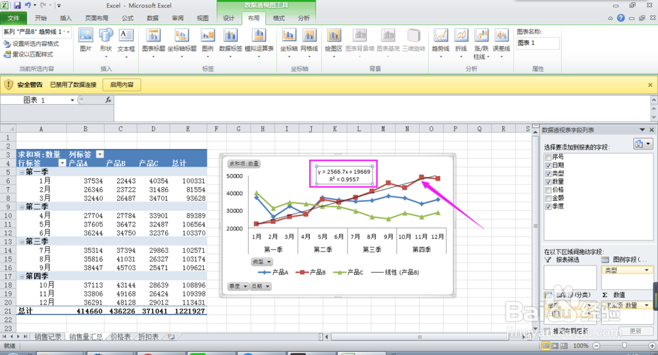The image size is (658, 355).
Task: Open the Name Box dropdown arrow
Action: point(72,100)
